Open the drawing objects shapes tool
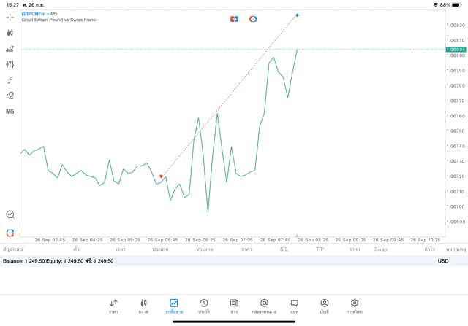 10,96
